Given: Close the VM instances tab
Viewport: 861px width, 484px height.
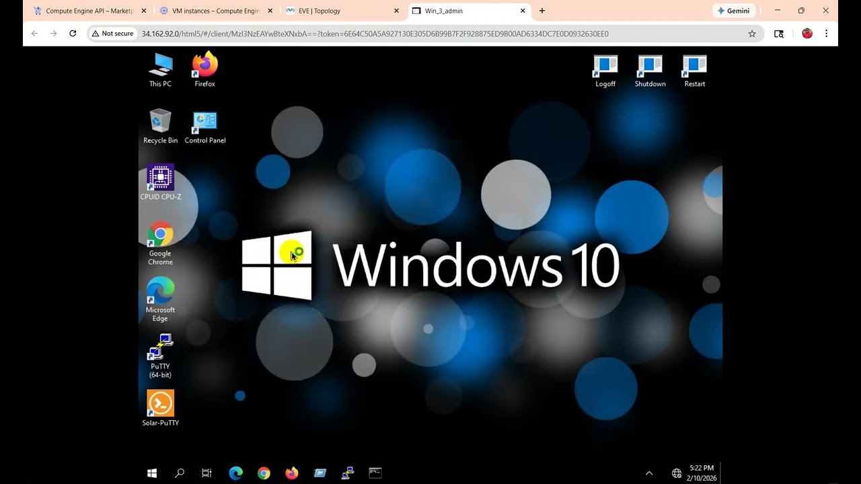Looking at the screenshot, I should (x=270, y=11).
